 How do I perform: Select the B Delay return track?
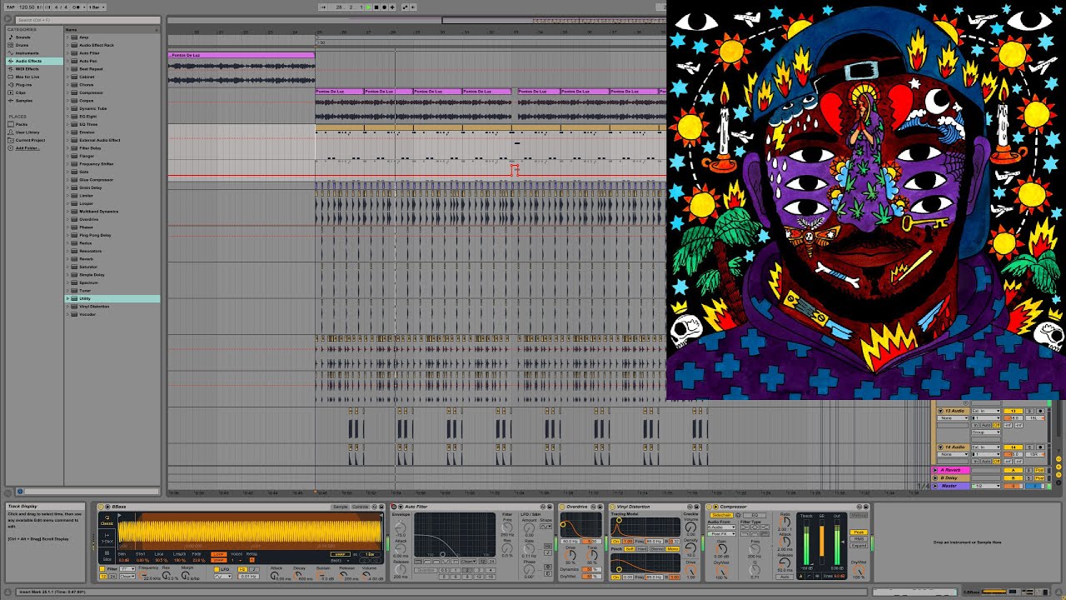click(951, 478)
